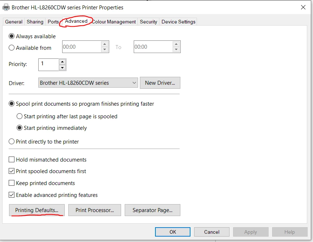
Task: Increase the To end time
Action: coord(176,44)
